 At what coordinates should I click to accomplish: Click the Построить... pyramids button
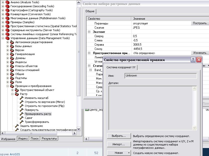[x=200, y=23]
